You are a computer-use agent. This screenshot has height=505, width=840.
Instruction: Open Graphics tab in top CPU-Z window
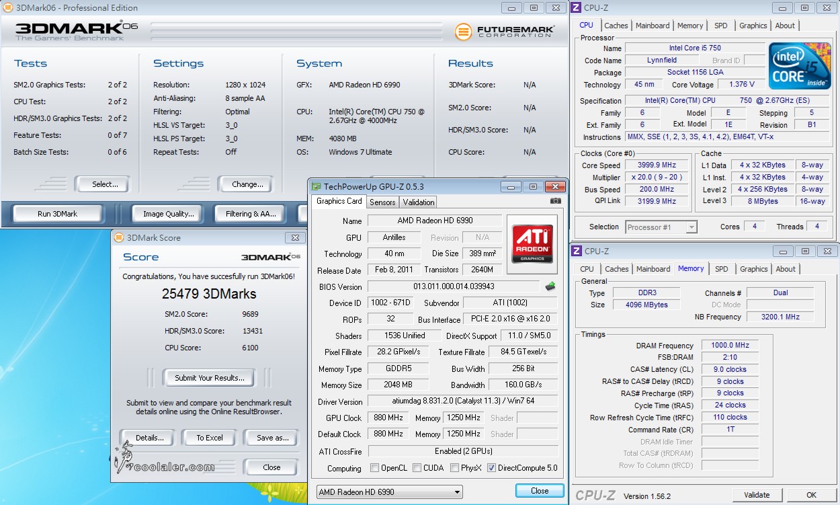753,26
